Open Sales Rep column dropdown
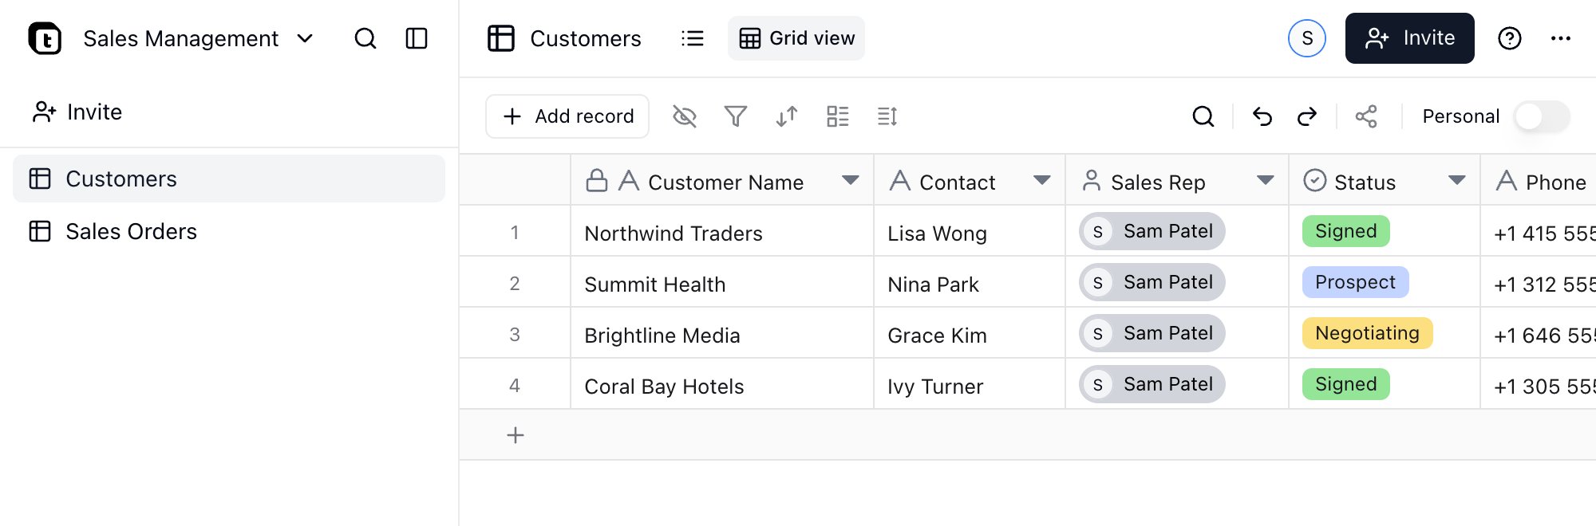 (x=1266, y=181)
